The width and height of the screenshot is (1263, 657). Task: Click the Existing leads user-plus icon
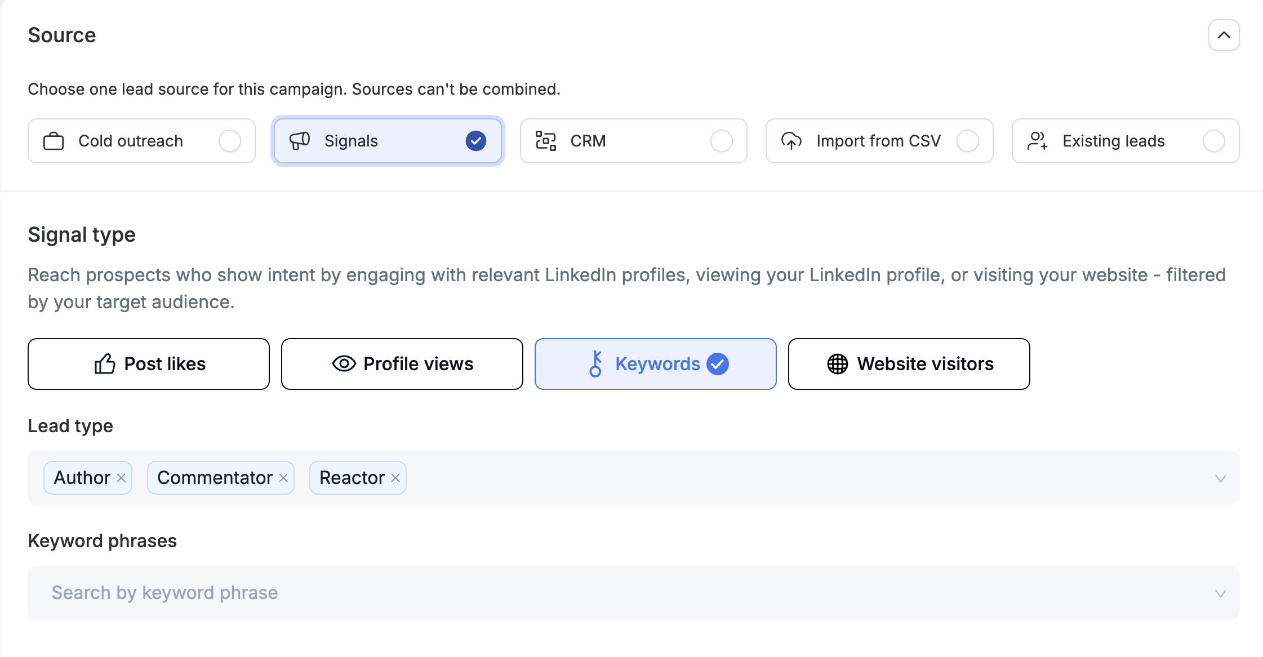[1038, 141]
